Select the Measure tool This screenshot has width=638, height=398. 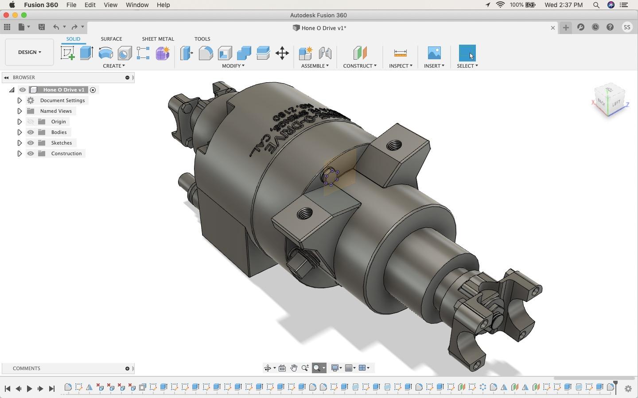(x=400, y=53)
